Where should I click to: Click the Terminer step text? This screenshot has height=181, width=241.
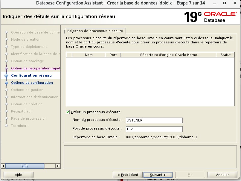tap(19, 126)
